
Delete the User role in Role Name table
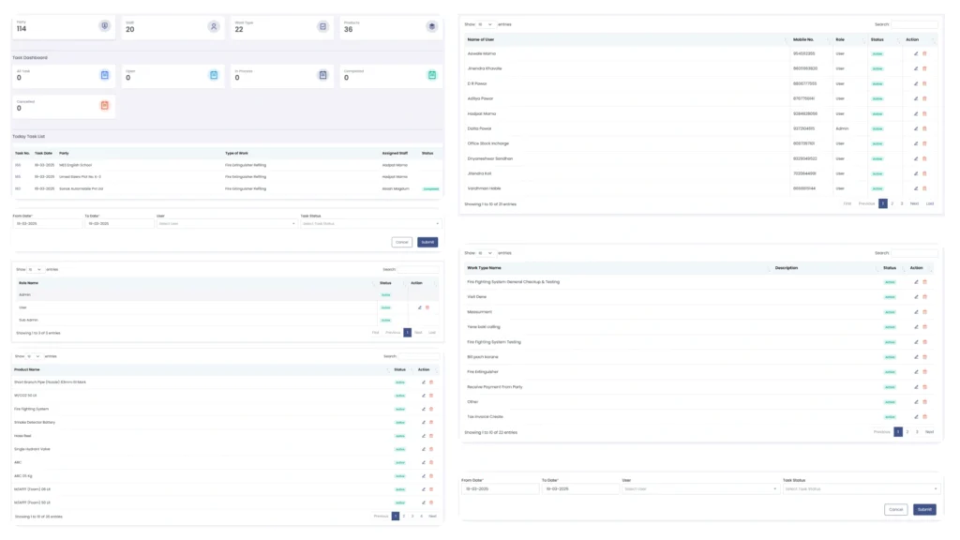point(427,307)
